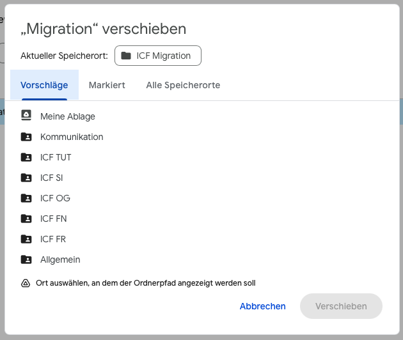Choose the Kommunikation folder entry
Viewport: 403px width, 340px height.
(72, 137)
